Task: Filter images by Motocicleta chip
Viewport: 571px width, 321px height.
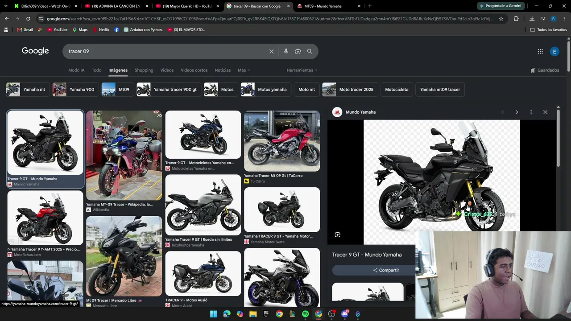Action: pyautogui.click(x=397, y=89)
